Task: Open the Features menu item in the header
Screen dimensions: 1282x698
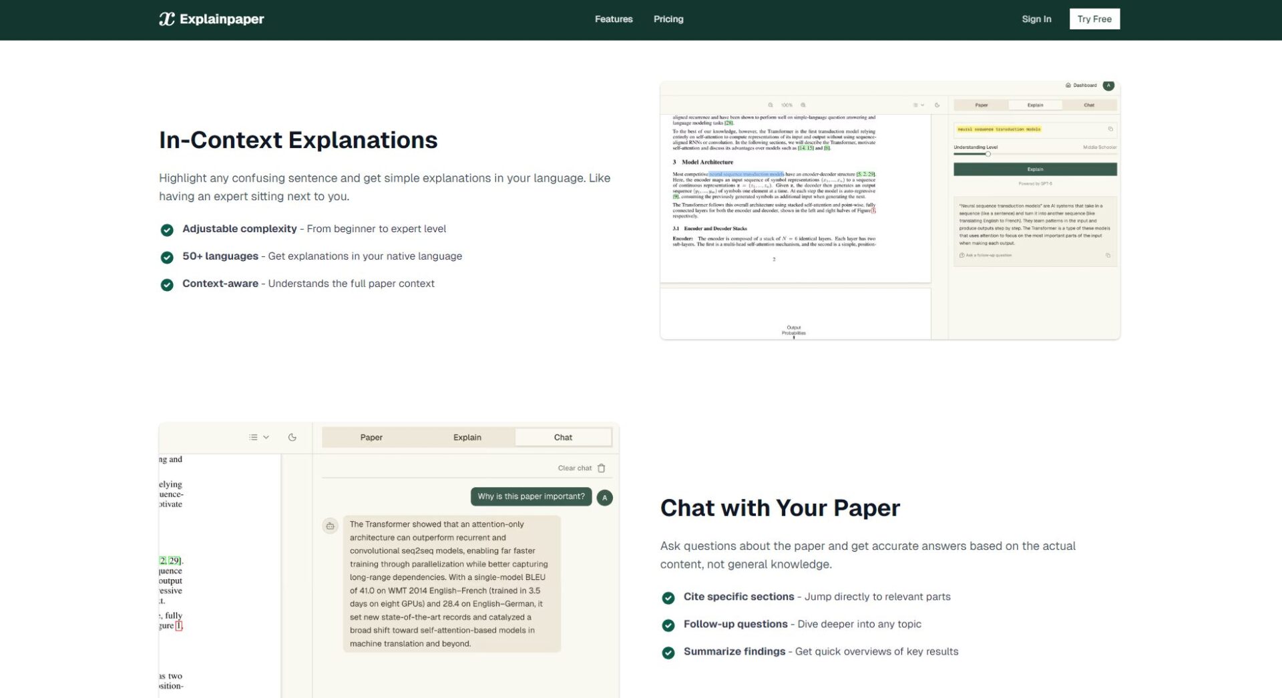Action: [614, 19]
